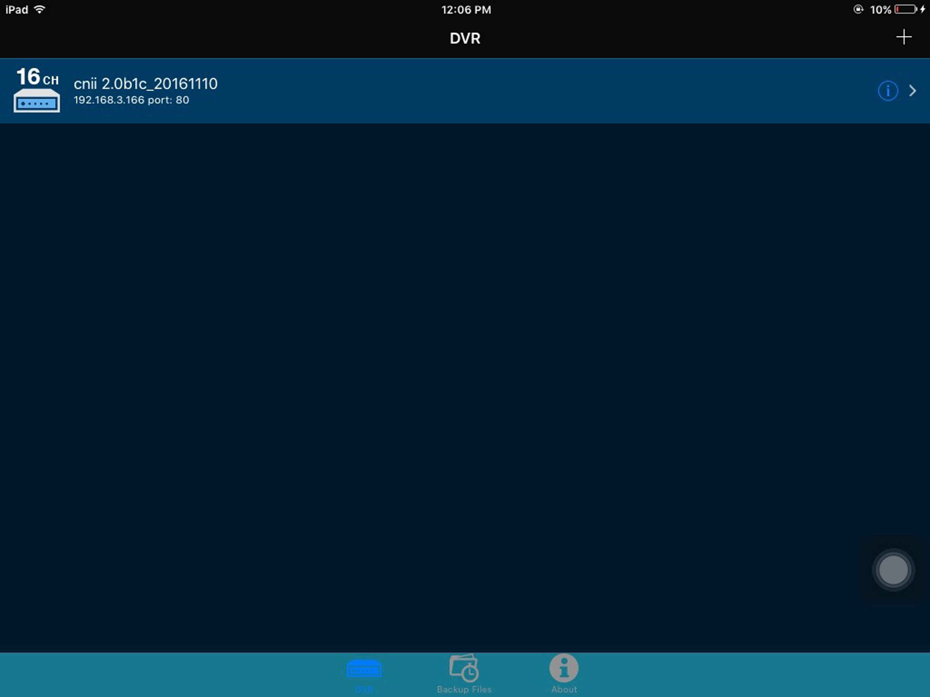Screen dimensions: 930x697
Task: Tap the plus icon to add DVR
Action: tap(903, 37)
